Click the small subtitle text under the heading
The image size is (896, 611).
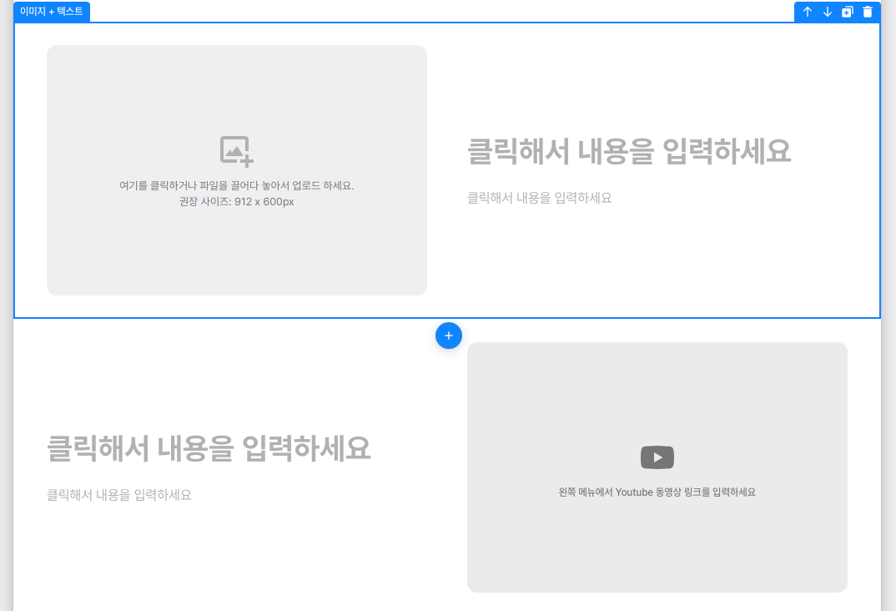[x=539, y=198]
